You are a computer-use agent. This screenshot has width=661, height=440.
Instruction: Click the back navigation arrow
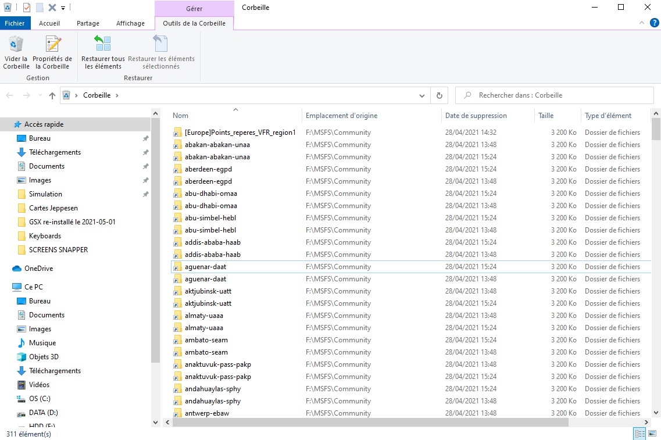pyautogui.click(x=10, y=96)
